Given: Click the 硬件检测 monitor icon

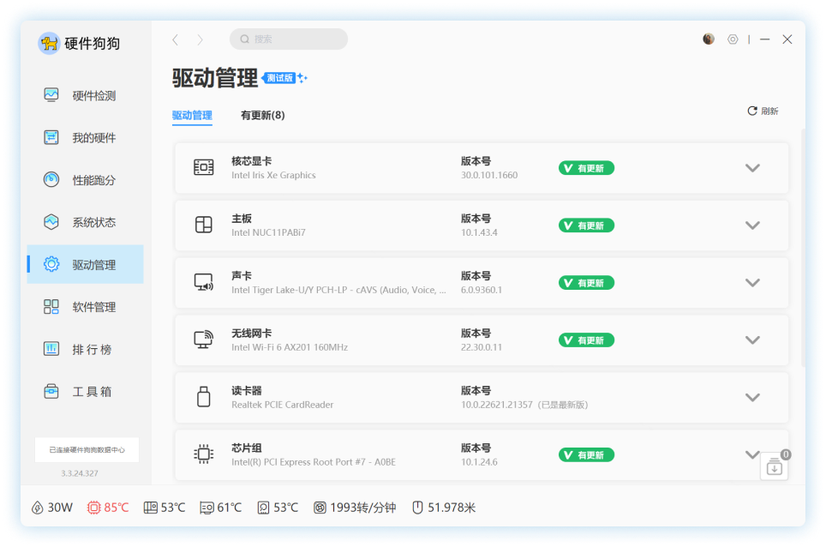Looking at the screenshot, I should pos(51,95).
